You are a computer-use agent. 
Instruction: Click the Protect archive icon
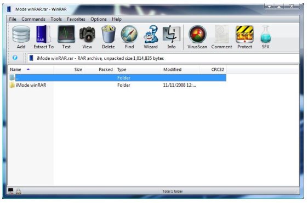(x=244, y=37)
